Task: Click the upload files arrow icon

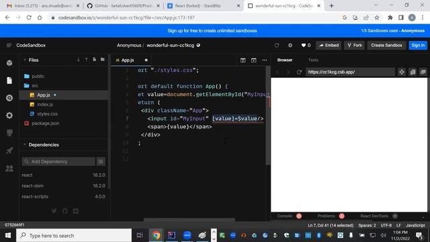Action: click(87, 60)
